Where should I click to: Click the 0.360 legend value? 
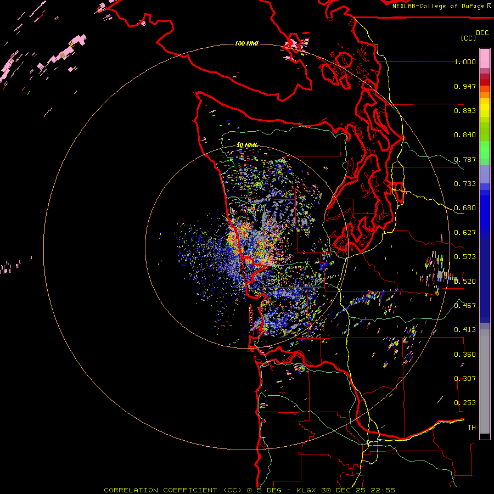pyautogui.click(x=465, y=355)
